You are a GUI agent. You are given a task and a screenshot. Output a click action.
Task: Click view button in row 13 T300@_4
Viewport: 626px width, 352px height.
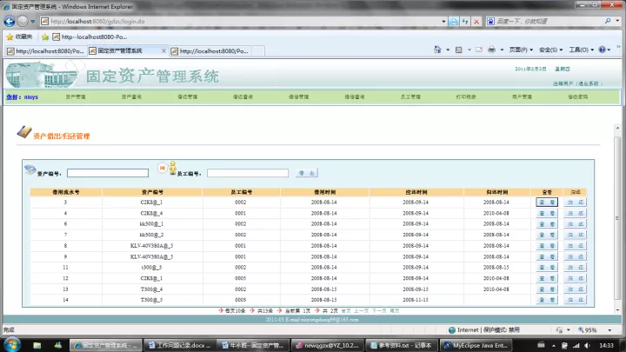pos(547,289)
